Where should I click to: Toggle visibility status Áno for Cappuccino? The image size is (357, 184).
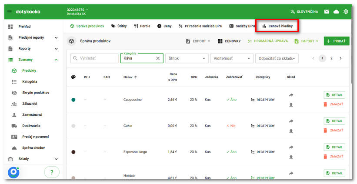coord(231,100)
